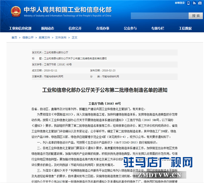Go to 信息公开 in the main navigation bar

(x=75, y=28)
